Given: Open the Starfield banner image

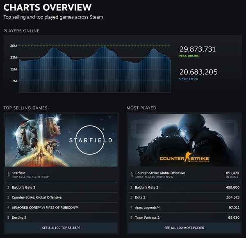Looking at the screenshot, I should 61,140.
